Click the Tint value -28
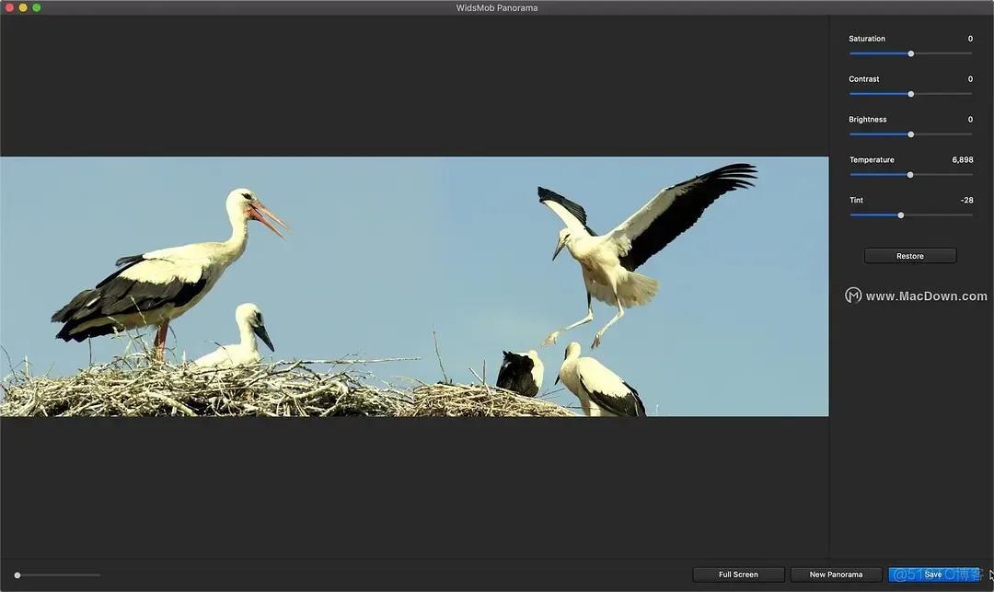Image resolution: width=994 pixels, height=592 pixels. coord(966,201)
